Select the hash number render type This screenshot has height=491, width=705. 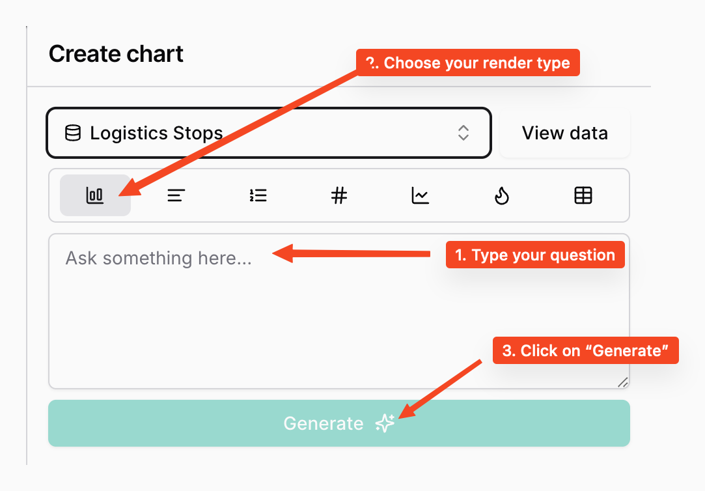tap(339, 195)
